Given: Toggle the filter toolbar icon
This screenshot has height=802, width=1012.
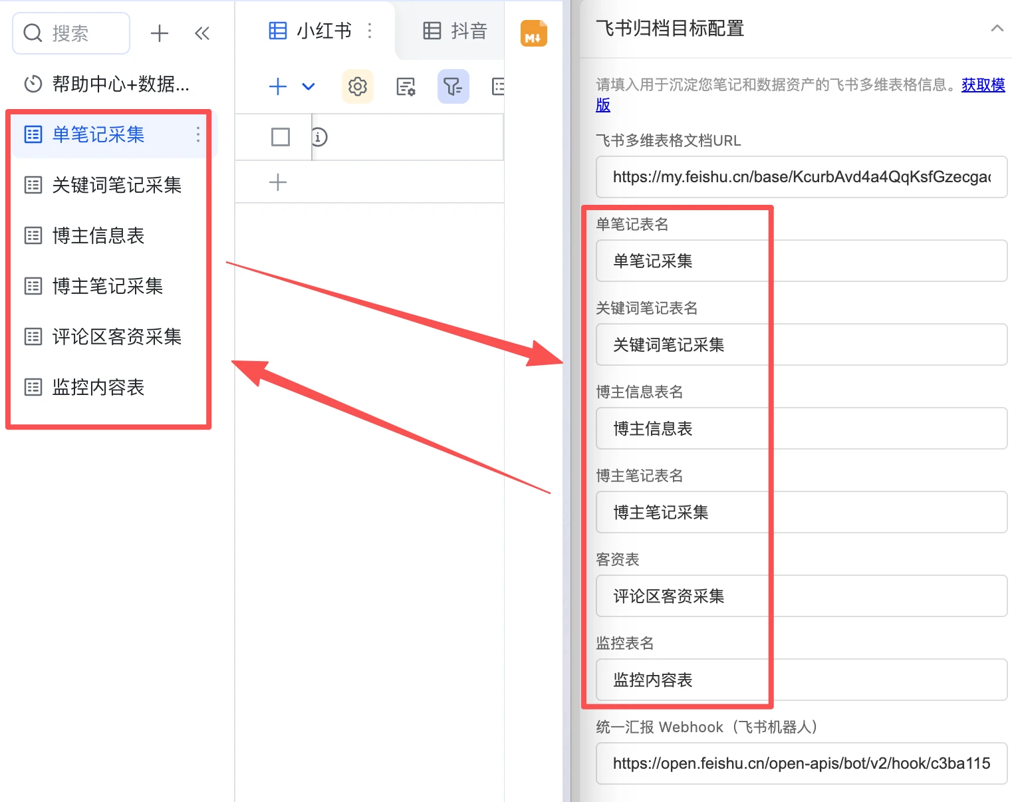Looking at the screenshot, I should 453,86.
